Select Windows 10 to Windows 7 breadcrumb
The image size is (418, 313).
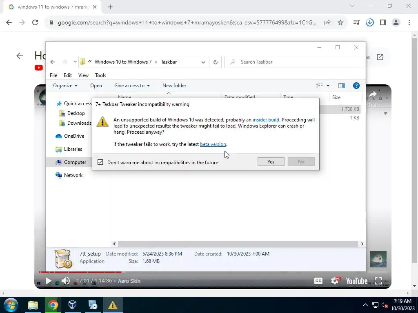(x=123, y=62)
